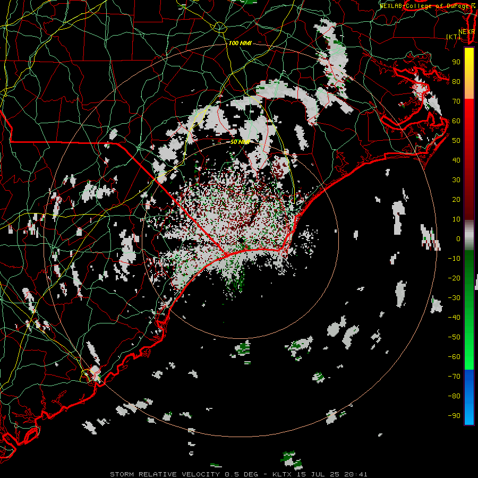Click the "STORM RELATIVE VELOCITY 0.5 DEG" caption

click(x=184, y=474)
